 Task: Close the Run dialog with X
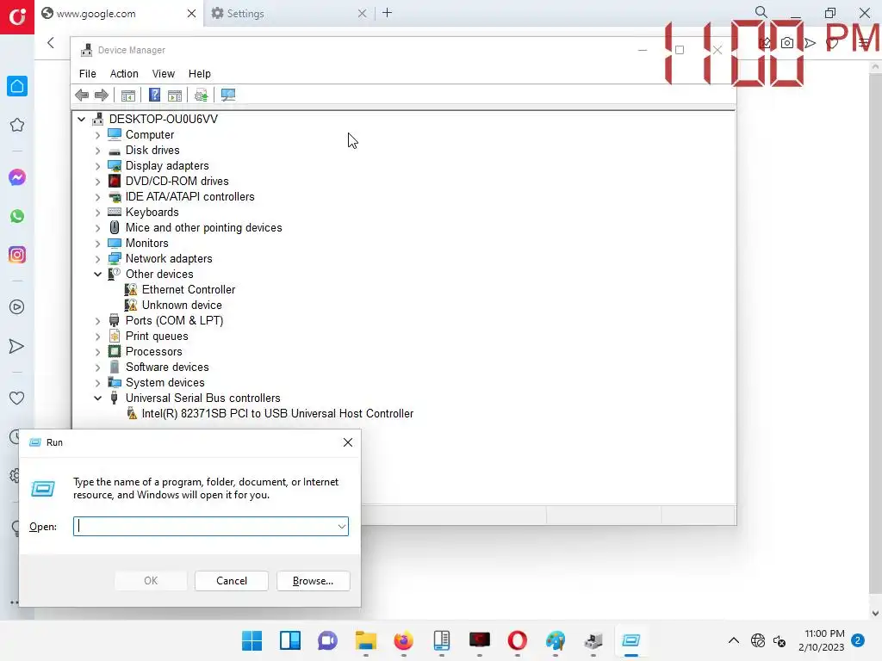(348, 442)
